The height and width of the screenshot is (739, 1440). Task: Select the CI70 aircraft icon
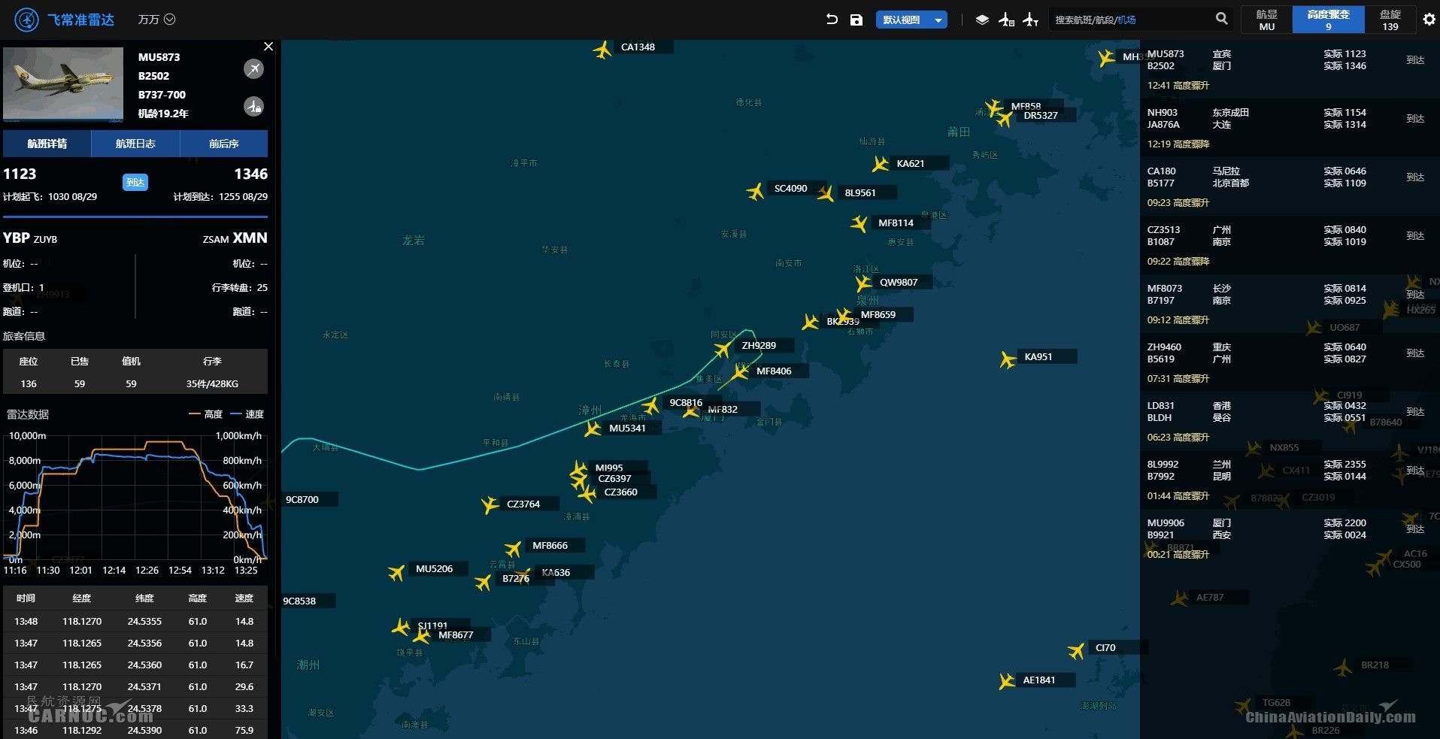[1077, 650]
